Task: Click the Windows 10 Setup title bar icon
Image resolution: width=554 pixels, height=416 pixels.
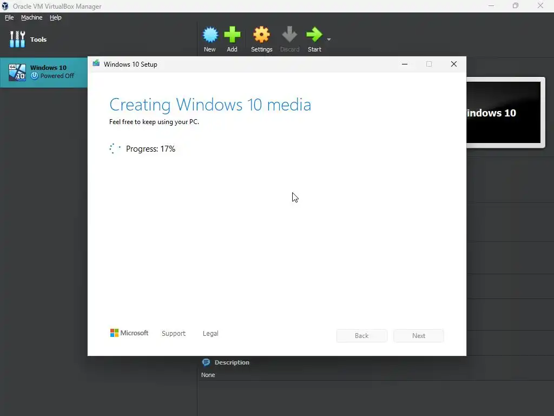Action: coord(96,63)
